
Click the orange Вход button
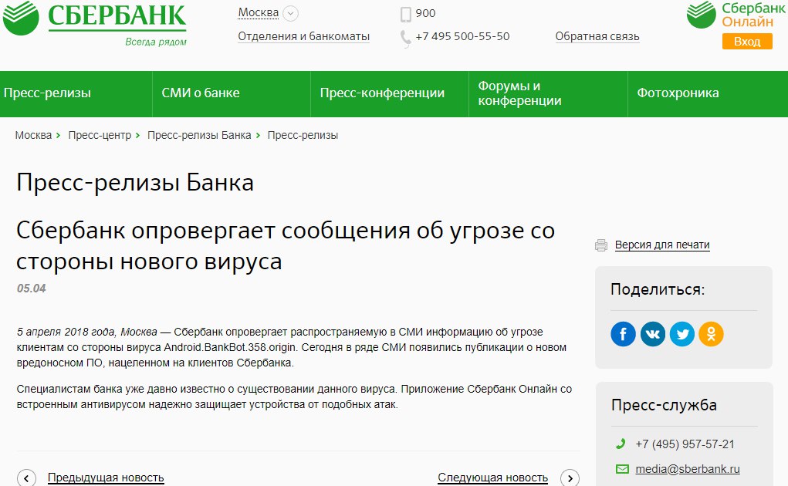(747, 42)
